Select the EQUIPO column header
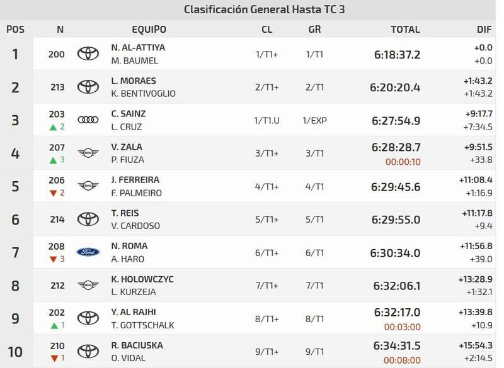The image size is (504, 368). [x=149, y=29]
